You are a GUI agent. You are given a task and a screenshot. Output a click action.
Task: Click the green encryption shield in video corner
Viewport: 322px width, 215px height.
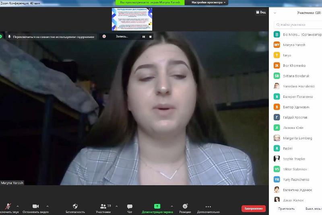coord(1,37)
